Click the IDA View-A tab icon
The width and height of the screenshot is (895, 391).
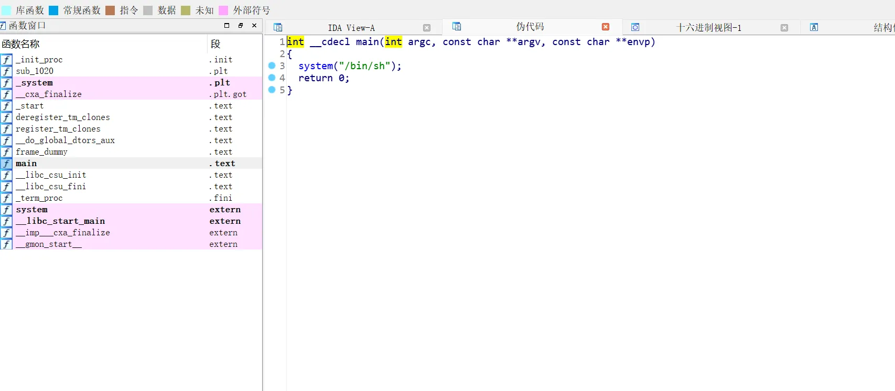pyautogui.click(x=278, y=27)
